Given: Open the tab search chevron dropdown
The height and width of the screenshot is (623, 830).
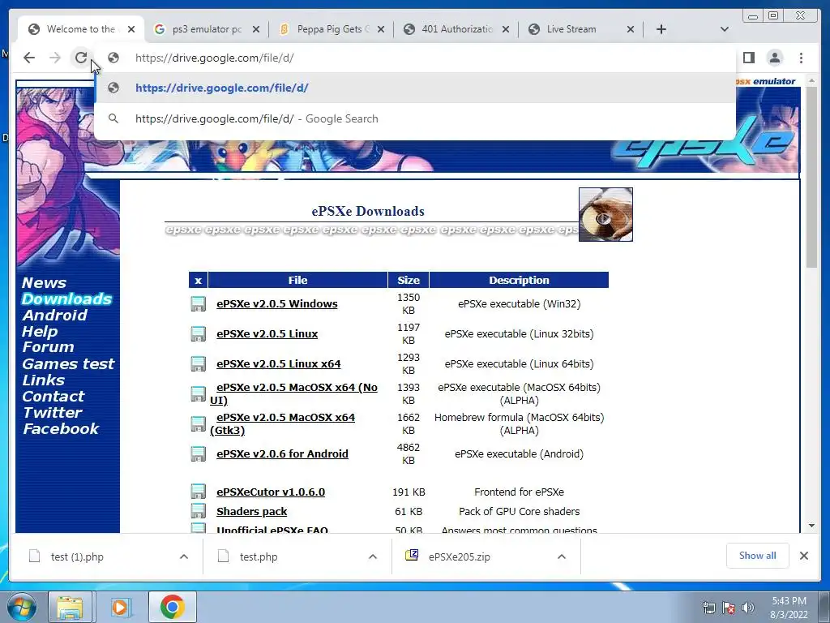Looking at the screenshot, I should point(725,29).
